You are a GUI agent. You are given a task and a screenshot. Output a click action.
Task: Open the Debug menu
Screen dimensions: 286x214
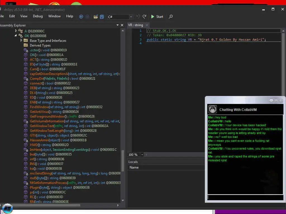point(38,16)
